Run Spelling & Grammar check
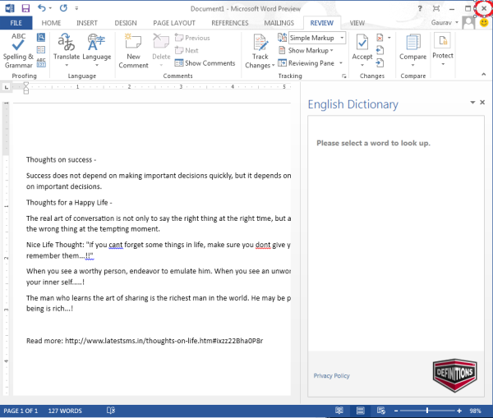Image resolution: width=493 pixels, height=418 pixels. (18, 50)
